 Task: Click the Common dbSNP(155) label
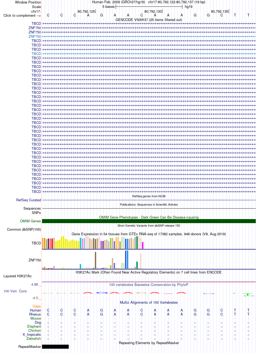24,229
